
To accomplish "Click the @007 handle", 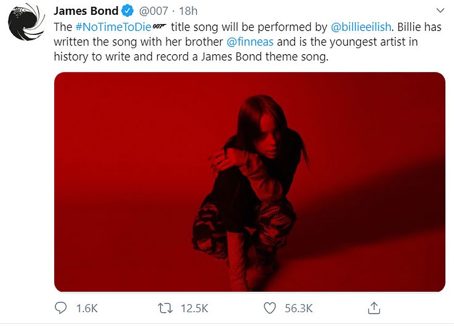I will (x=153, y=11).
